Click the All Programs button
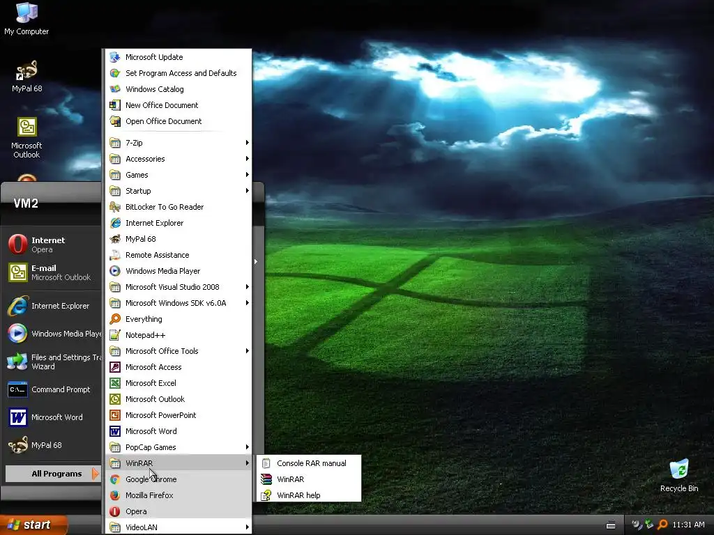Screen dimensions: 714x535 point(52,474)
